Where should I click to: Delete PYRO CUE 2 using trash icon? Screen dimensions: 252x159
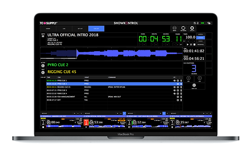(x=181, y=84)
